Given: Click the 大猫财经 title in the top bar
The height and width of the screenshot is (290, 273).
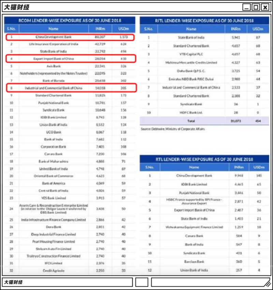Looking at the screenshot, I should pos(17,7).
